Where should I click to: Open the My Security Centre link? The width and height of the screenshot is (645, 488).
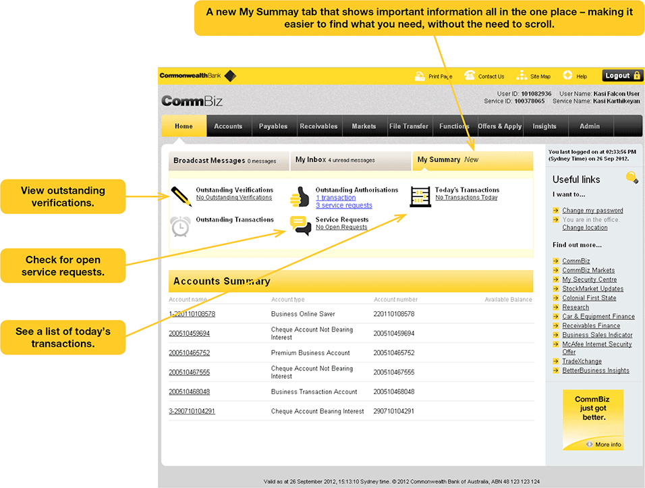point(590,279)
